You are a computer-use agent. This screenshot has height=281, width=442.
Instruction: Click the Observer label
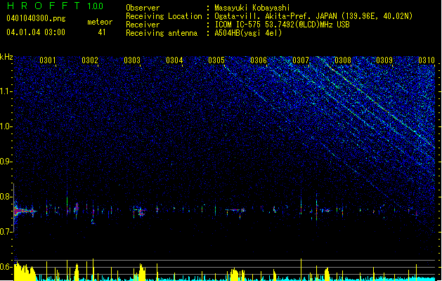[143, 8]
